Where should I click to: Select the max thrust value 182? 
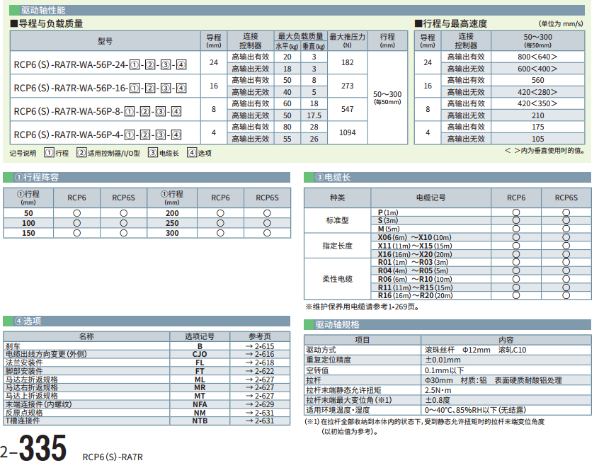point(347,62)
